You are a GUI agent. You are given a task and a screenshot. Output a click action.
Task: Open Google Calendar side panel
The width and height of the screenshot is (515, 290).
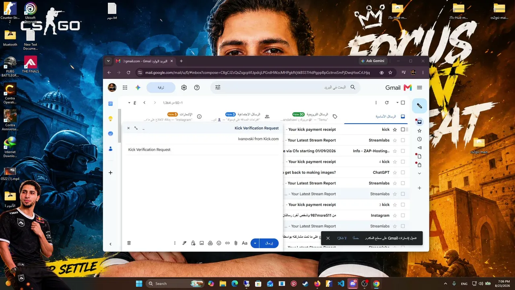111,104
